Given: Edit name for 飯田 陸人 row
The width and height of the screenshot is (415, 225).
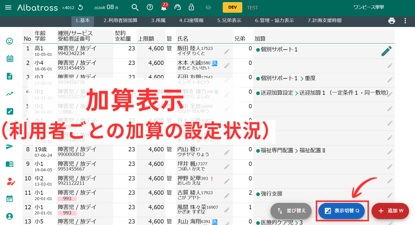Looking at the screenshot, I should tap(227, 51).
